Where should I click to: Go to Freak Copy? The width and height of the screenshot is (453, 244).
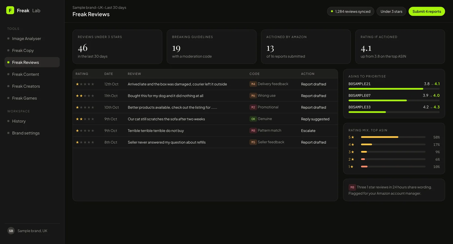pyautogui.click(x=32, y=51)
